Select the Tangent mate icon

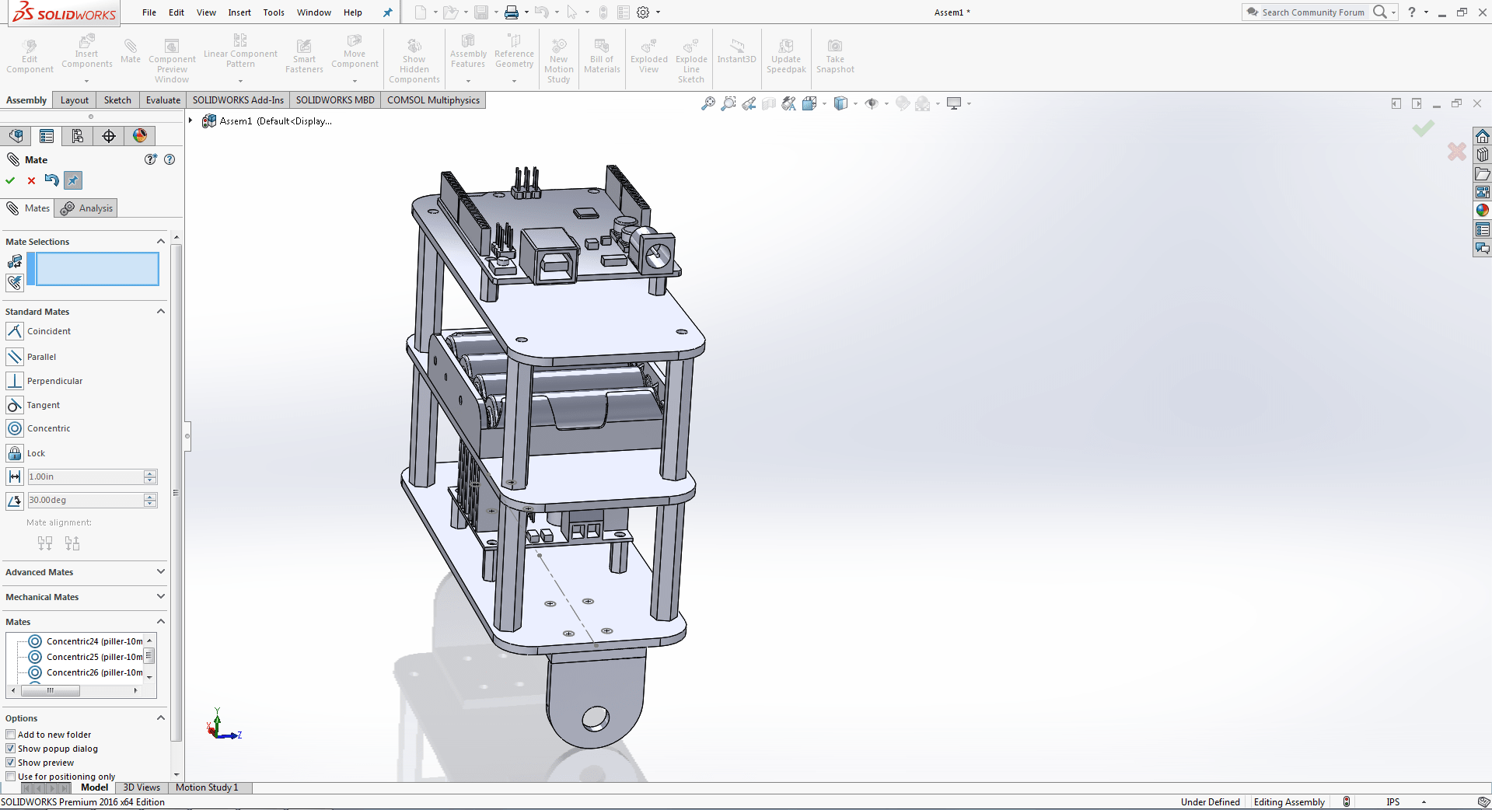15,405
